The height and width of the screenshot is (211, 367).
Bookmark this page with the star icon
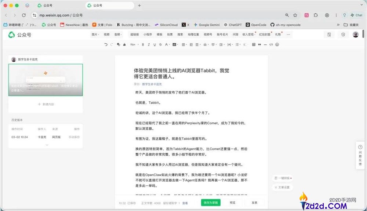pos(295,15)
